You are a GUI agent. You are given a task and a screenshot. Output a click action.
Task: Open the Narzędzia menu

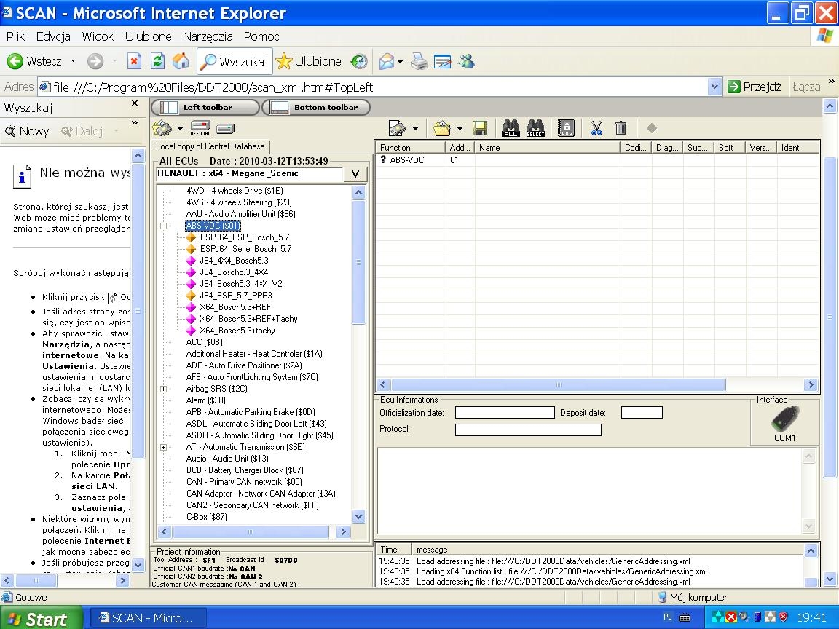pos(208,36)
